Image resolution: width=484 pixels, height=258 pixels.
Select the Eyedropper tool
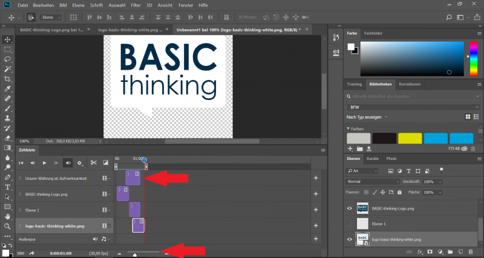coord(7,89)
